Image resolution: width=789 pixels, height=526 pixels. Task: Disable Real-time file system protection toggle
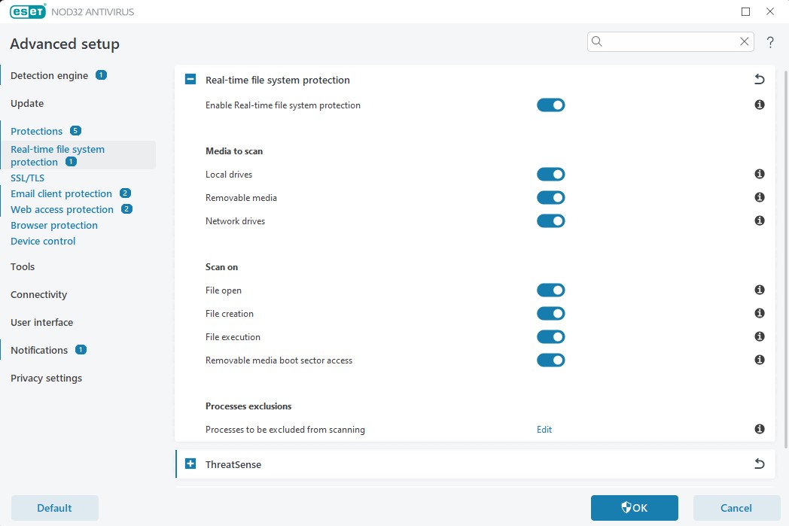point(550,105)
